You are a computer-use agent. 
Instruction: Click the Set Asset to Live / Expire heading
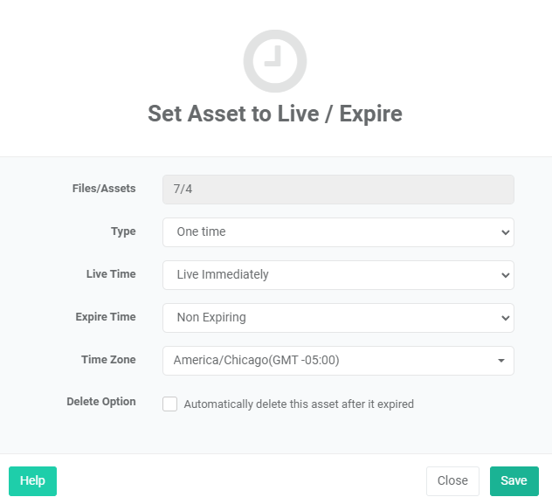[275, 114]
